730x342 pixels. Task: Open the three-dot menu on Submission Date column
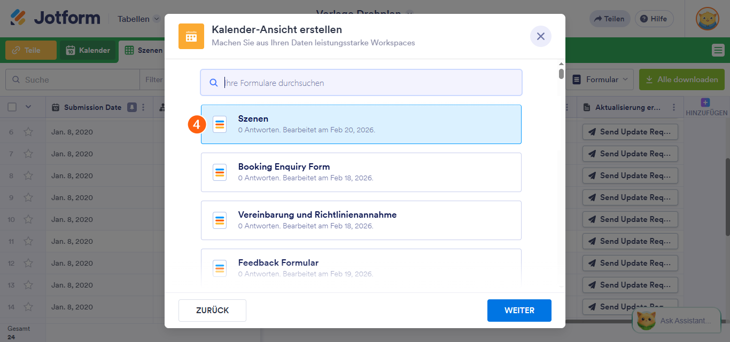click(143, 107)
